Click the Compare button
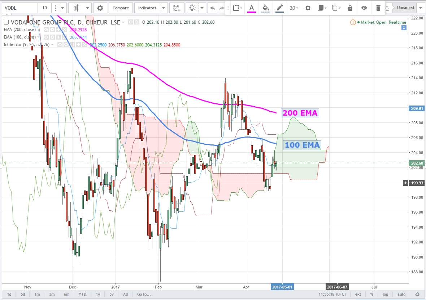This screenshot has height=300, width=426. tap(121, 8)
